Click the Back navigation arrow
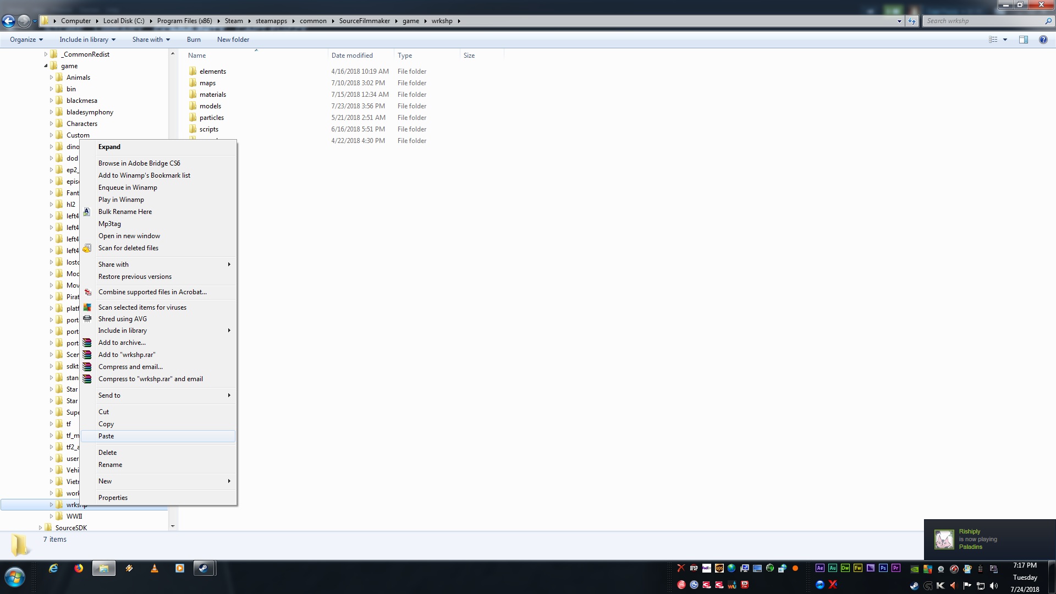1056x594 pixels. click(x=9, y=21)
